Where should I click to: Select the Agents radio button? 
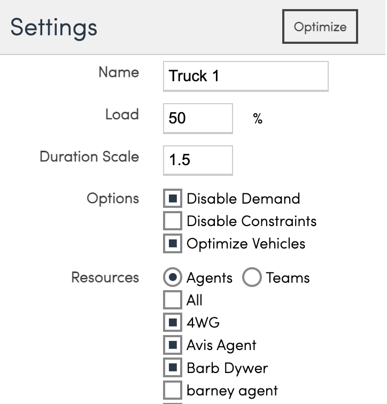pos(172,278)
